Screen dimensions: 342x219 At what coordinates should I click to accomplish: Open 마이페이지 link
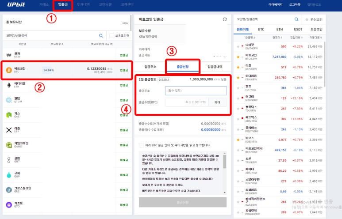(276, 4)
